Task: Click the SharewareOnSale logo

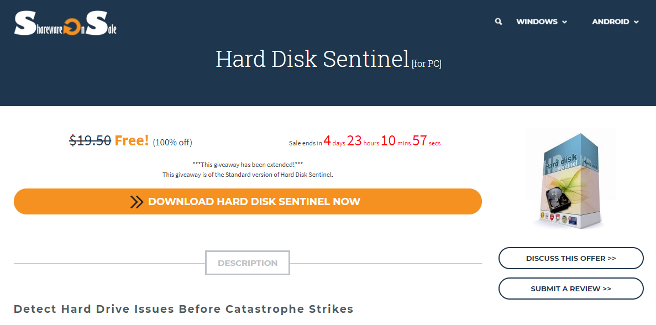Action: point(65,24)
